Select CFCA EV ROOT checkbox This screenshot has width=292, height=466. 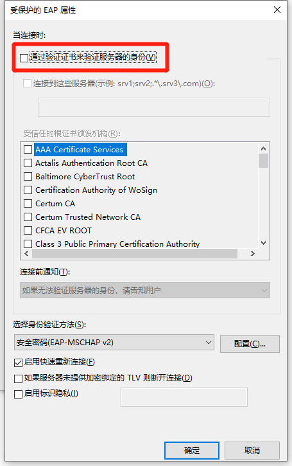click(x=28, y=230)
